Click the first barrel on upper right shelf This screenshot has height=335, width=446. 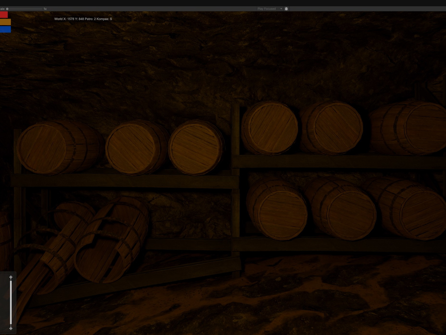(x=271, y=128)
